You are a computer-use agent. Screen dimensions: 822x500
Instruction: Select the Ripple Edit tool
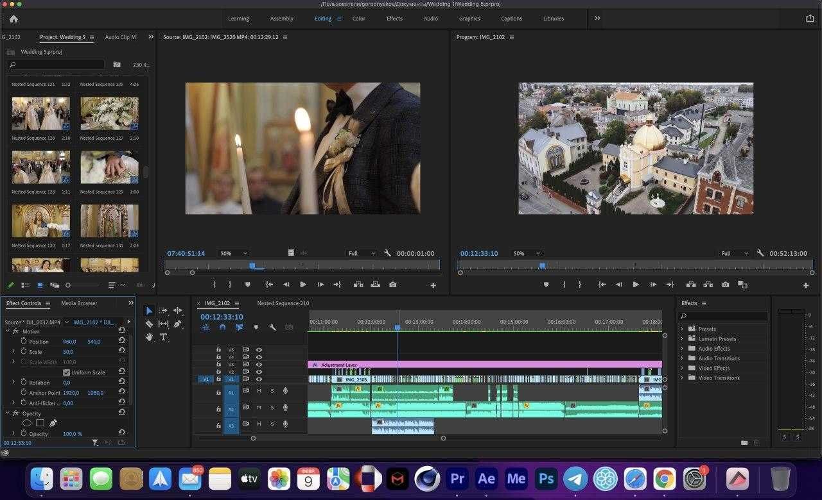tap(177, 311)
